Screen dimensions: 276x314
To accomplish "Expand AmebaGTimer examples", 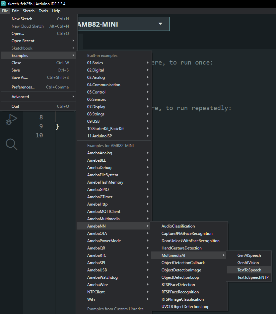I will 114,197.
